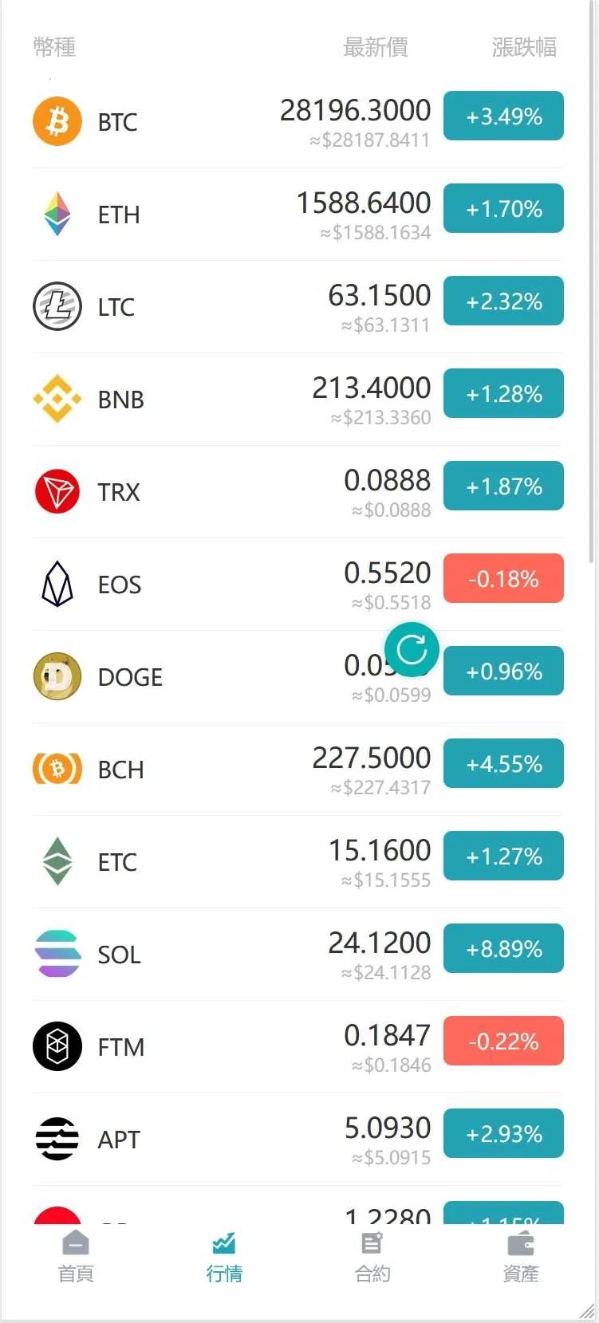
Task: Click the BTC +3.49% change button
Action: [x=503, y=116]
